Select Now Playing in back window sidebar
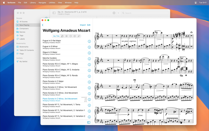This screenshot has height=131, width=209. point(28,25)
